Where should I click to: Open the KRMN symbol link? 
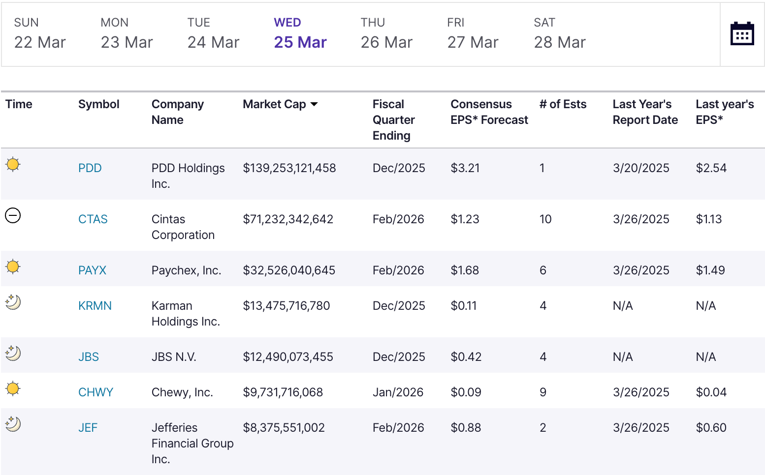[x=95, y=306]
